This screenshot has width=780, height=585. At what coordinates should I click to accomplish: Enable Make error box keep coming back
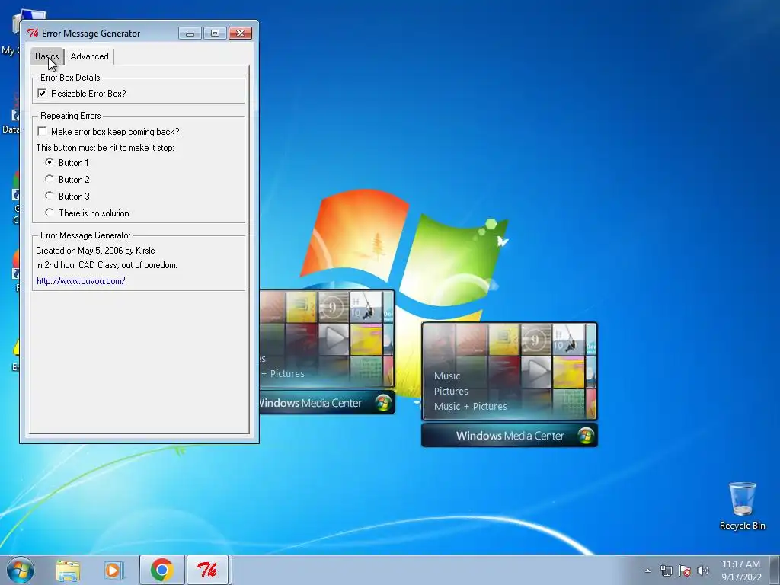(43, 131)
